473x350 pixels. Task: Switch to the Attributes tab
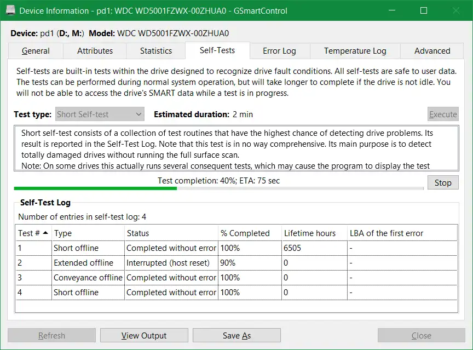pyautogui.click(x=94, y=50)
